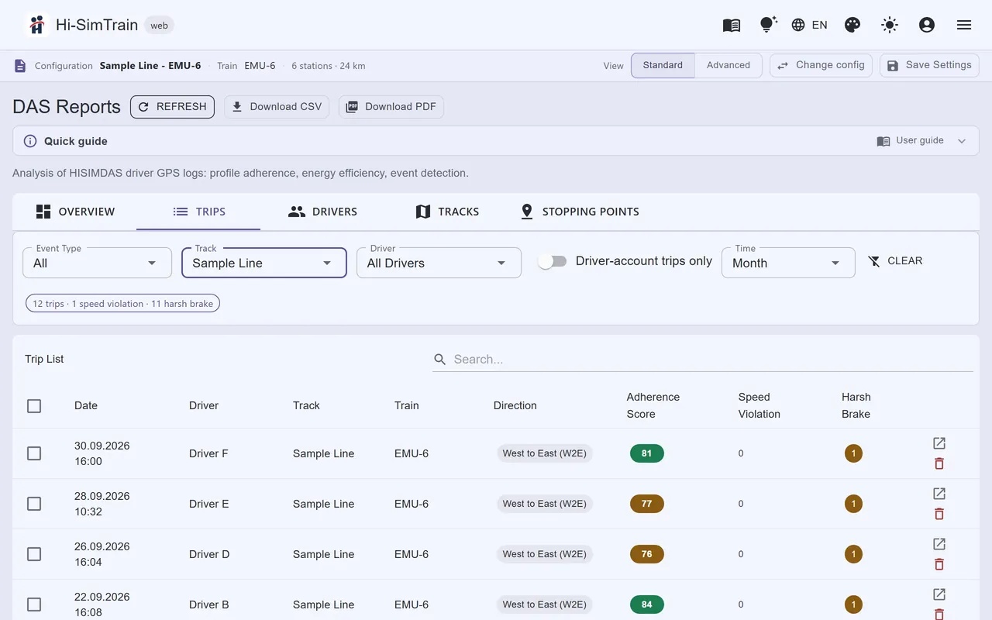Click the search magnifier icon
The height and width of the screenshot is (620, 992).
tap(440, 359)
